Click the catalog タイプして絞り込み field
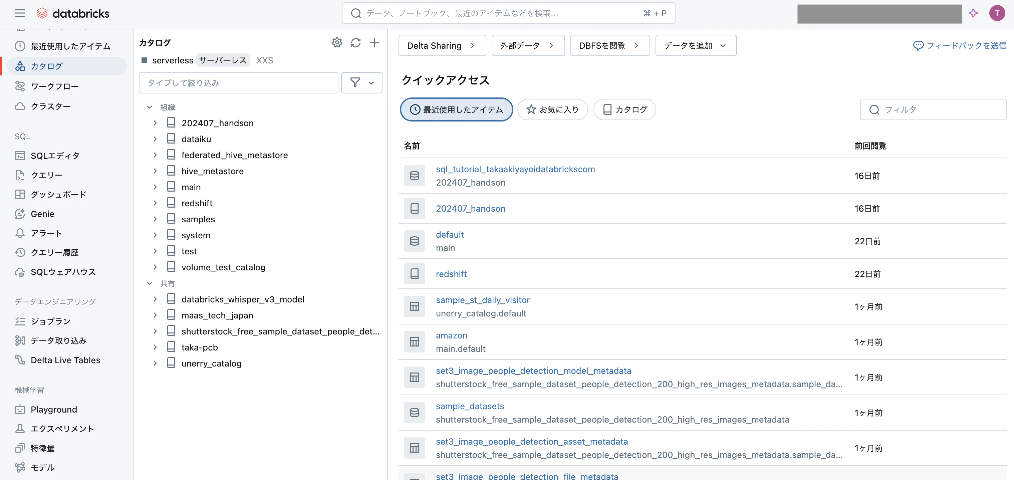1014x480 pixels. [x=239, y=83]
